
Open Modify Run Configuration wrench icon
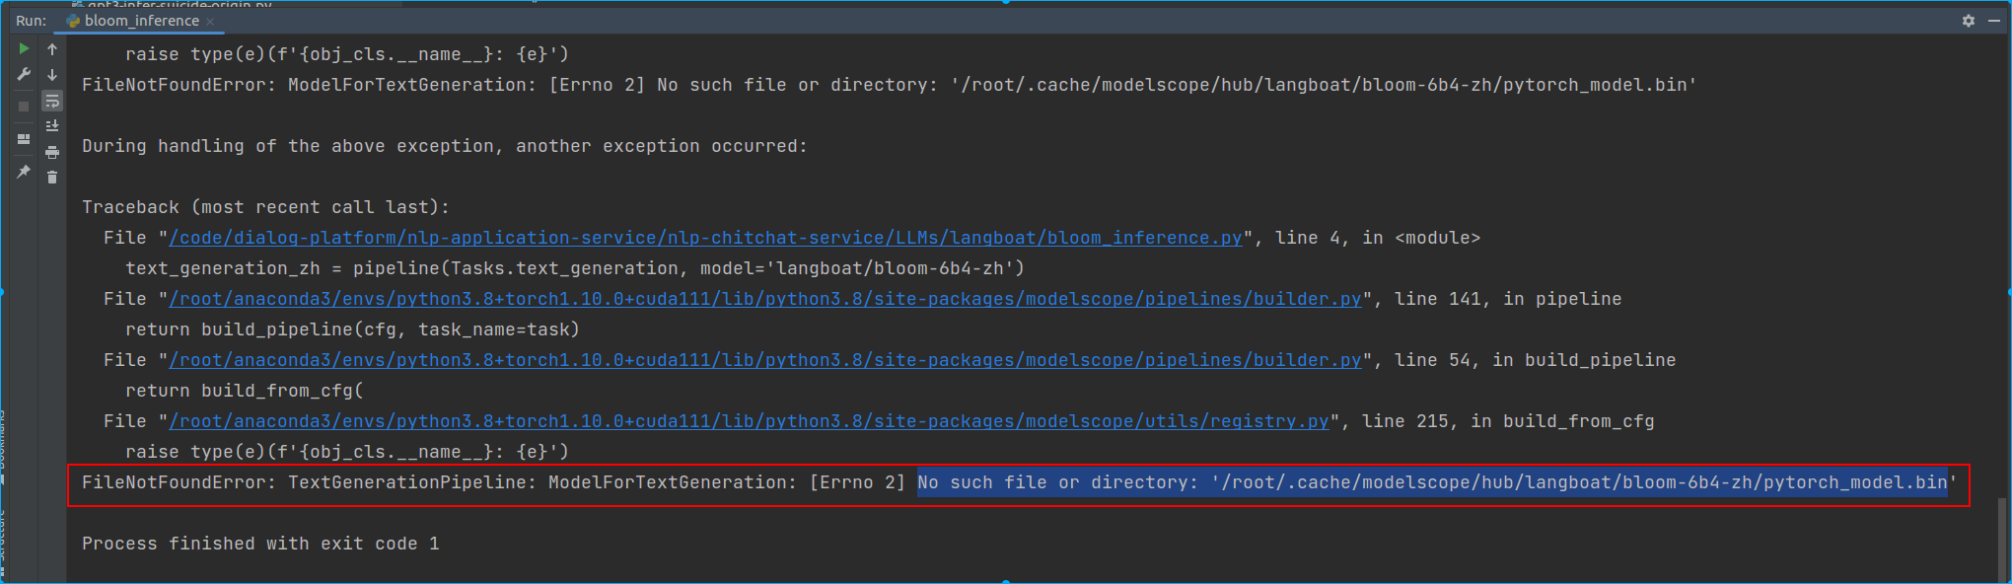[x=24, y=74]
